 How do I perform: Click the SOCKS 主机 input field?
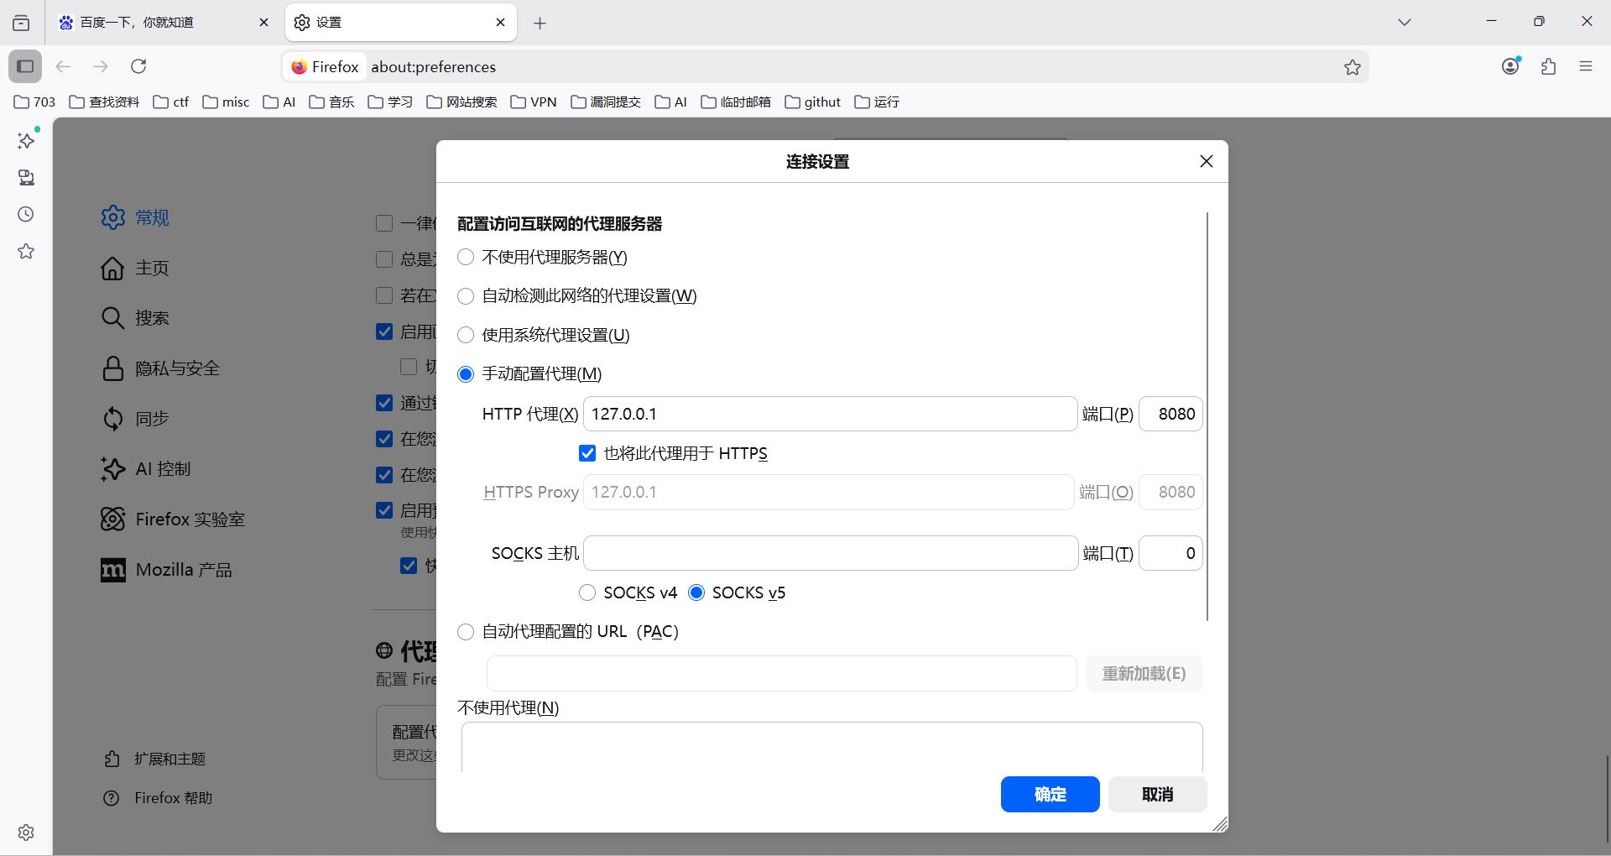click(831, 554)
